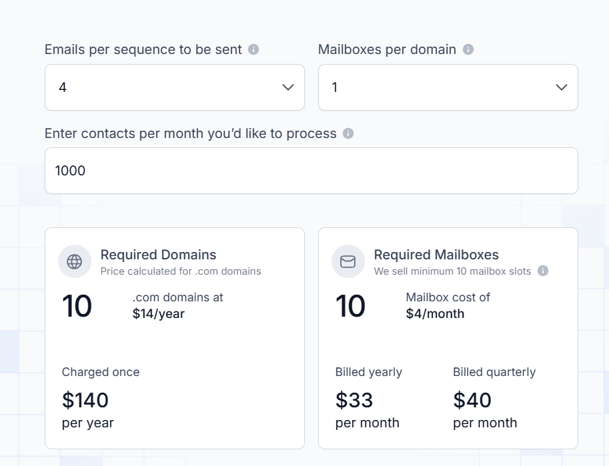Open the emails per sequence dropdown showing "4"

click(174, 87)
